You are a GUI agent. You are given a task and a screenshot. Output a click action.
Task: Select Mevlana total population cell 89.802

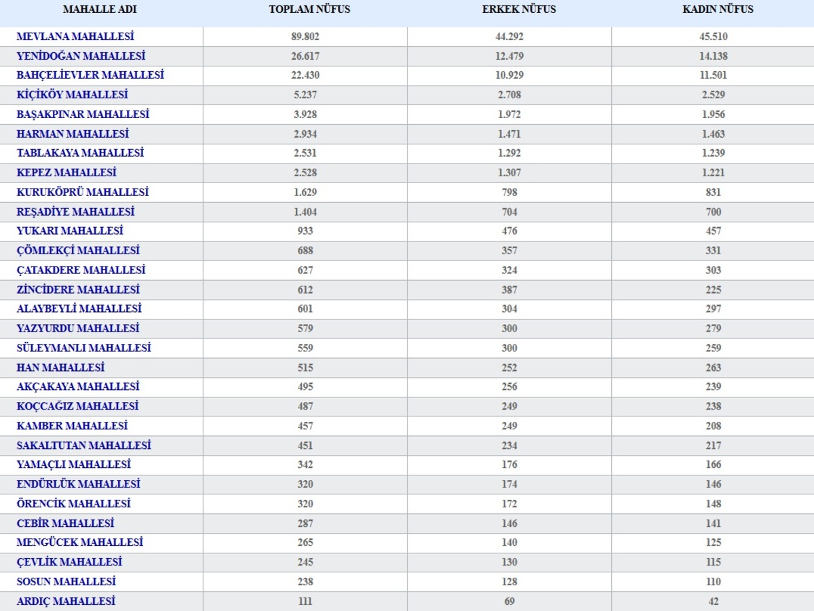point(305,37)
